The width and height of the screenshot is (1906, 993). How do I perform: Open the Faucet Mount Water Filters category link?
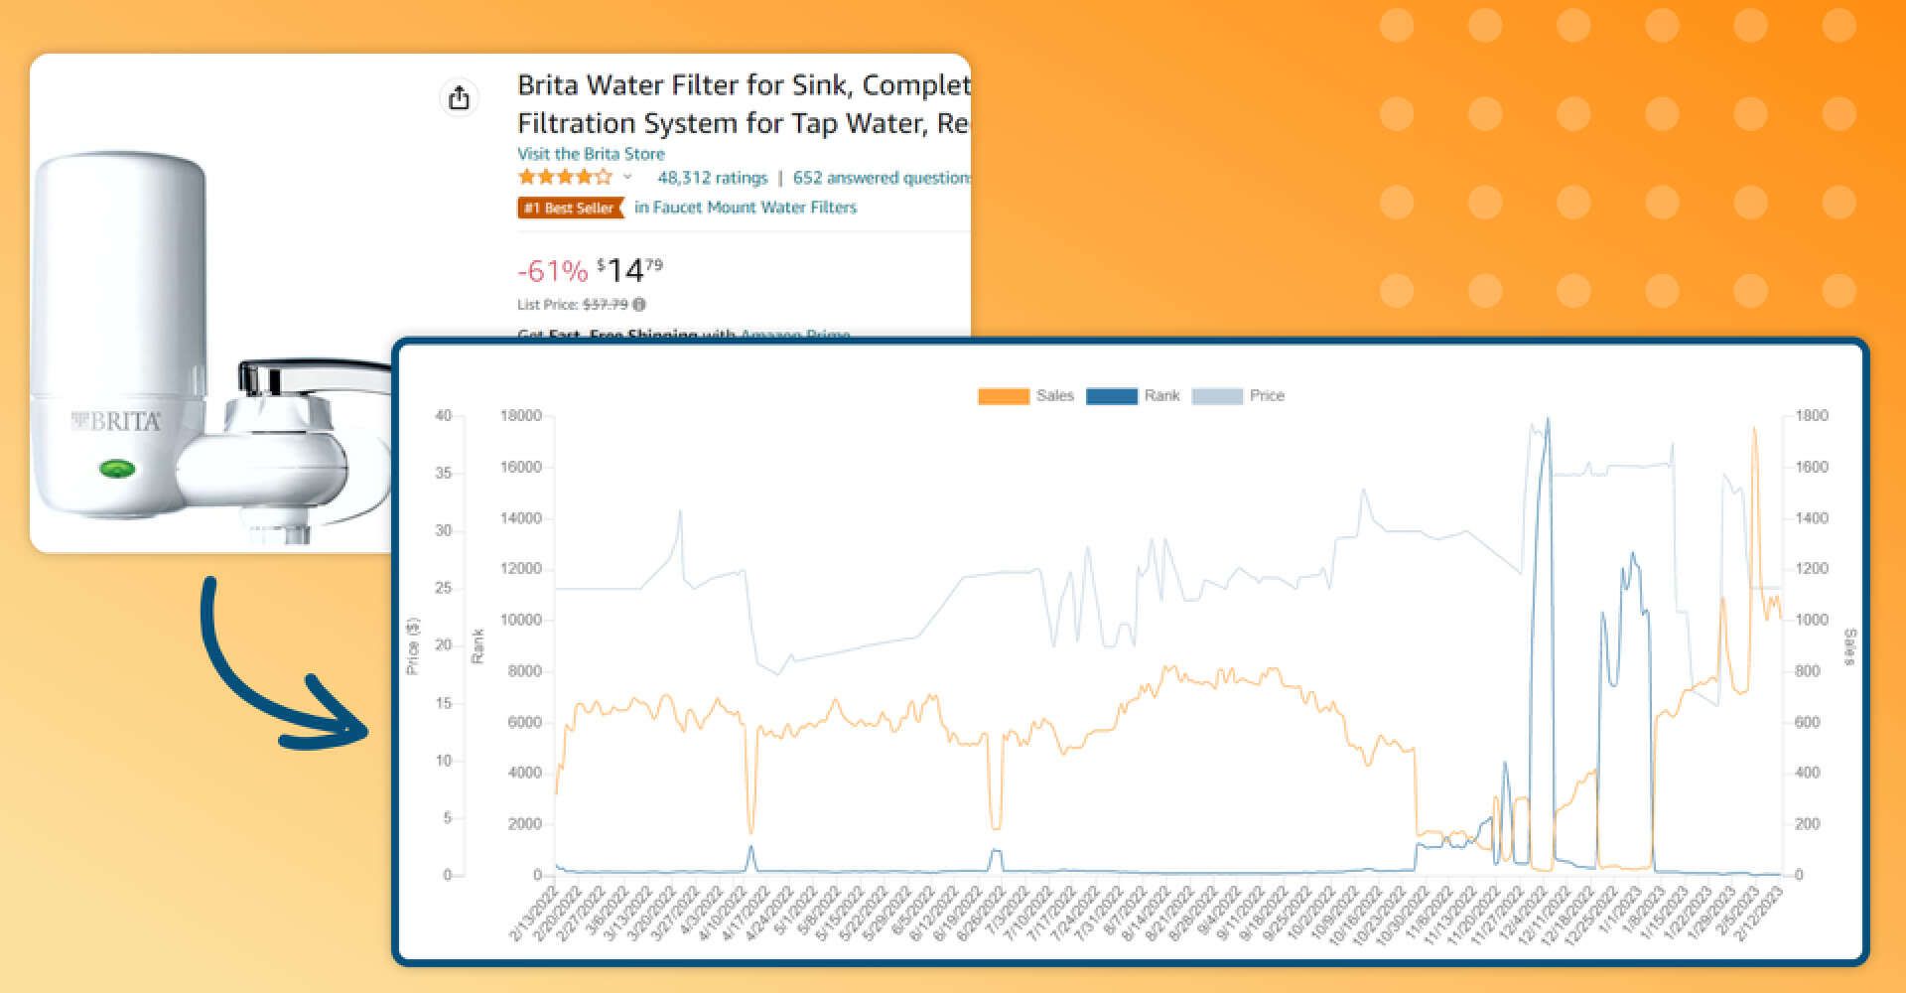[x=745, y=208]
